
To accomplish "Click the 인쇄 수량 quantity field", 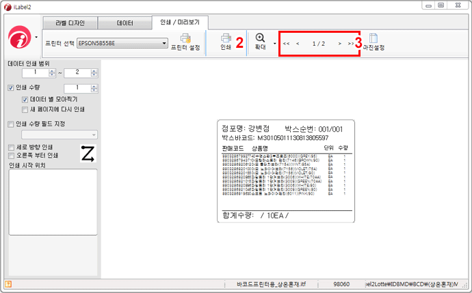I will click(x=77, y=88).
